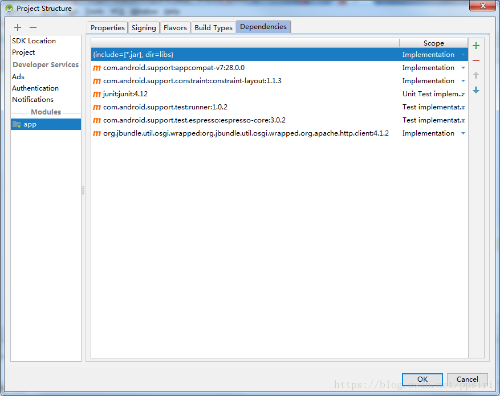Screen dimensions: 500x396
Task: Open scope dropdown for apache.http.client row
Action: (x=463, y=133)
